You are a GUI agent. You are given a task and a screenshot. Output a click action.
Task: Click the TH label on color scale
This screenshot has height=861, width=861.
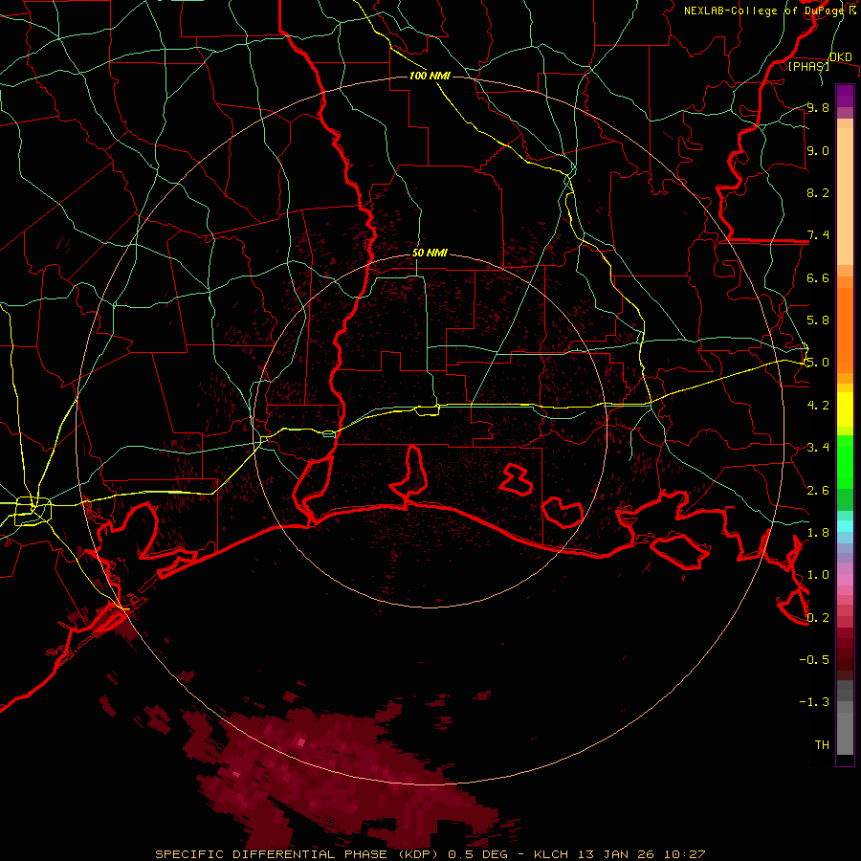click(822, 745)
